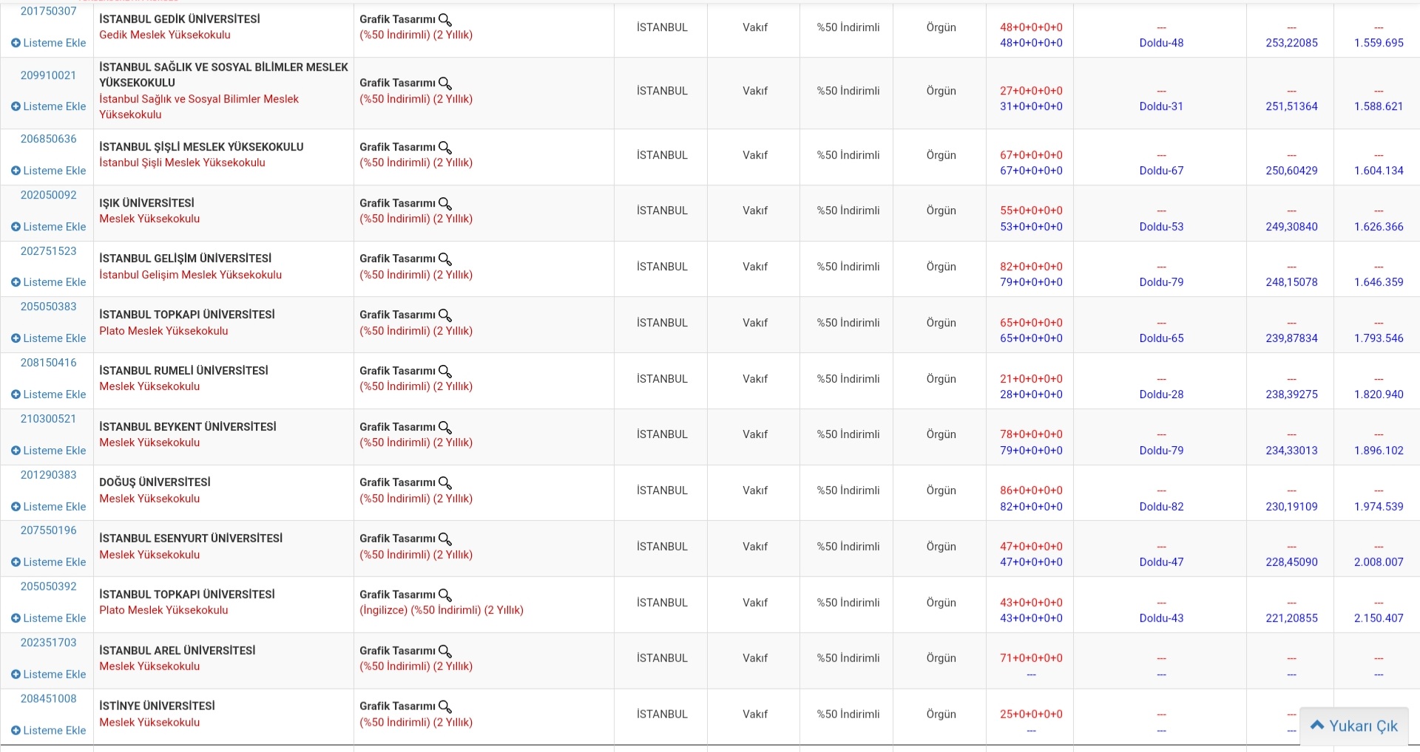Add program 201750307 to my list
The height and width of the screenshot is (752, 1420).
(x=49, y=43)
